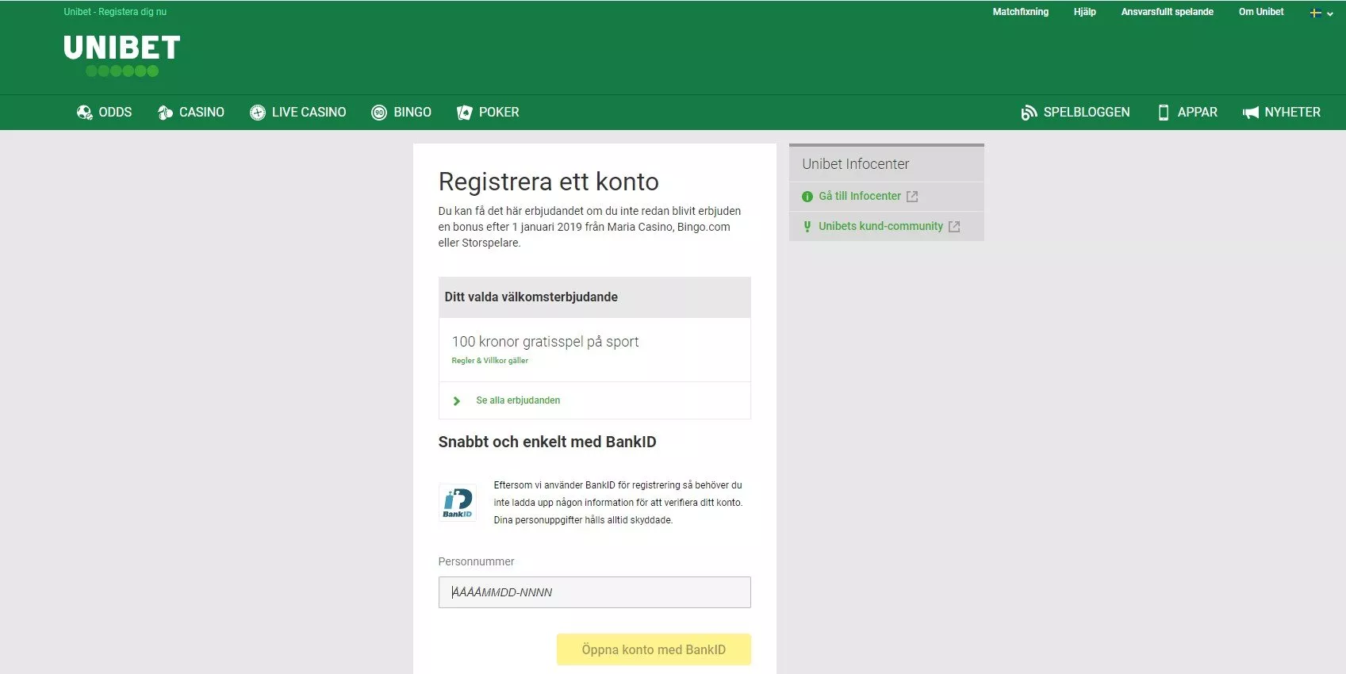This screenshot has height=674, width=1346.
Task: Click Öppna konto med BankID button
Action: (654, 649)
